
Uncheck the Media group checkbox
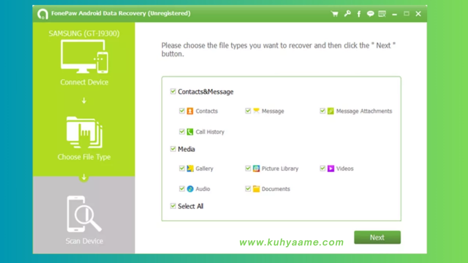(173, 149)
